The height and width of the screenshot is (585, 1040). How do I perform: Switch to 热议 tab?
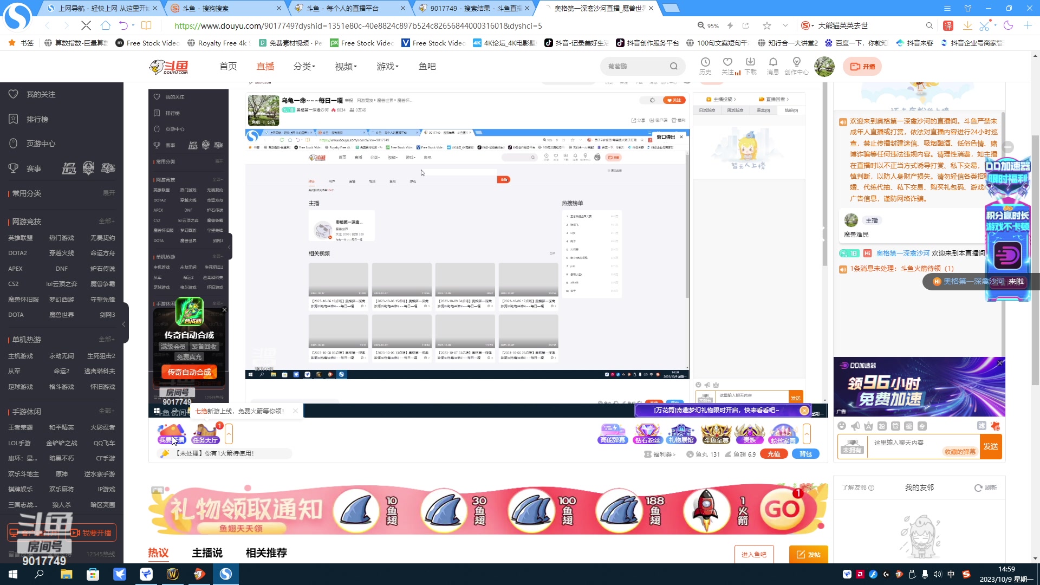tap(158, 553)
